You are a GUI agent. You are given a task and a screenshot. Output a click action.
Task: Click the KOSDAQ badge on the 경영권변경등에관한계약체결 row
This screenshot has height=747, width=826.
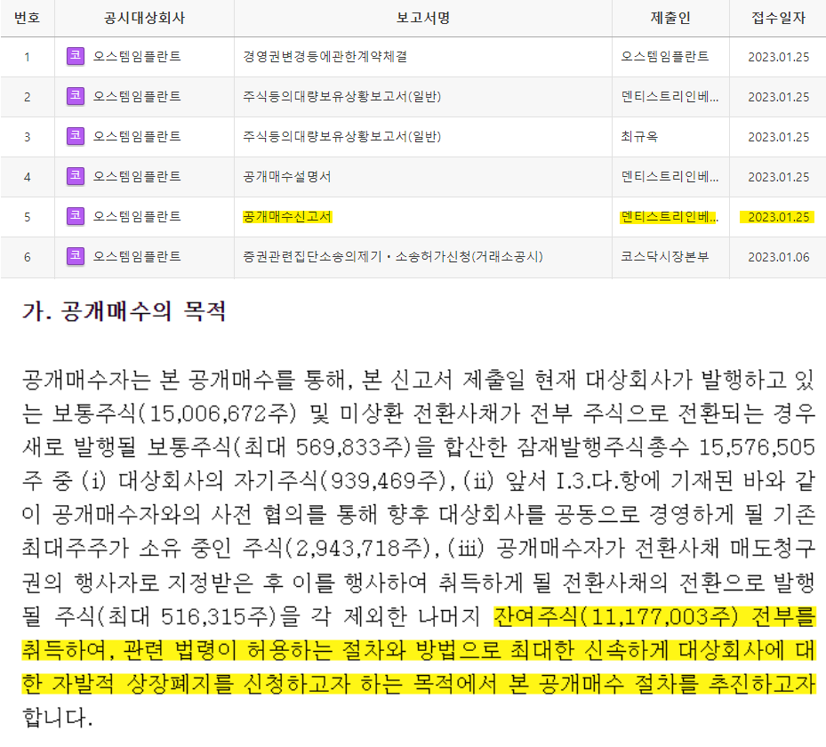click(75, 54)
